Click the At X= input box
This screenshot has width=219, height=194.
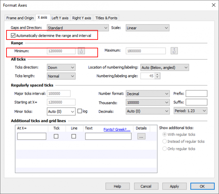pyautogui.click(x=32, y=136)
